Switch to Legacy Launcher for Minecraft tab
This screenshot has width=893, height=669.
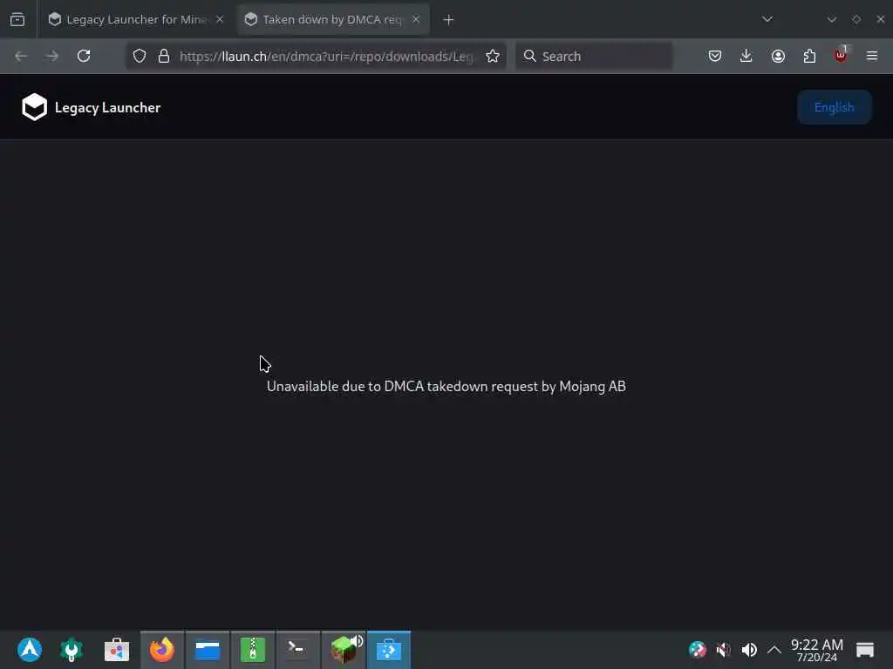click(135, 19)
